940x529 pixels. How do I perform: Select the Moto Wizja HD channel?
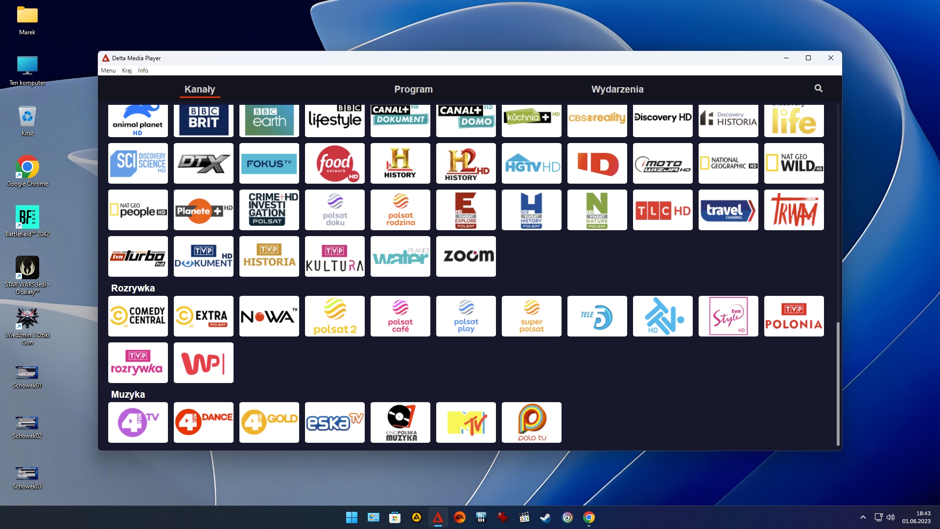point(662,163)
